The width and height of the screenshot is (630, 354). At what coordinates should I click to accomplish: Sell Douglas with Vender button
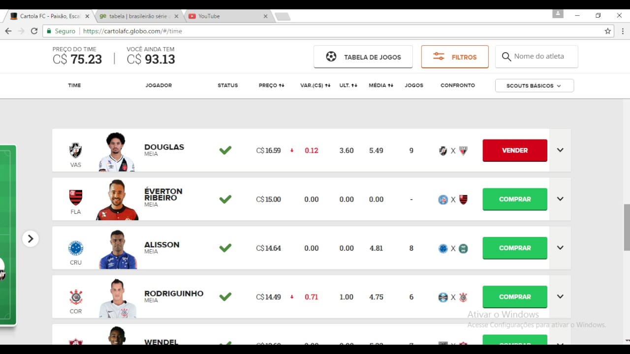[515, 150]
